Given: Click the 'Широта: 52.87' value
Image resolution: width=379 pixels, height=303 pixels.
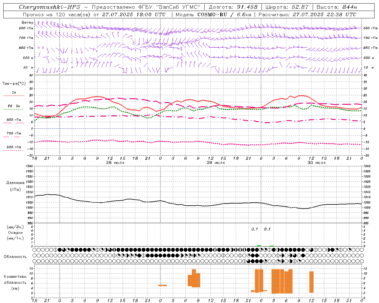Looking at the screenshot, I should point(287,7).
